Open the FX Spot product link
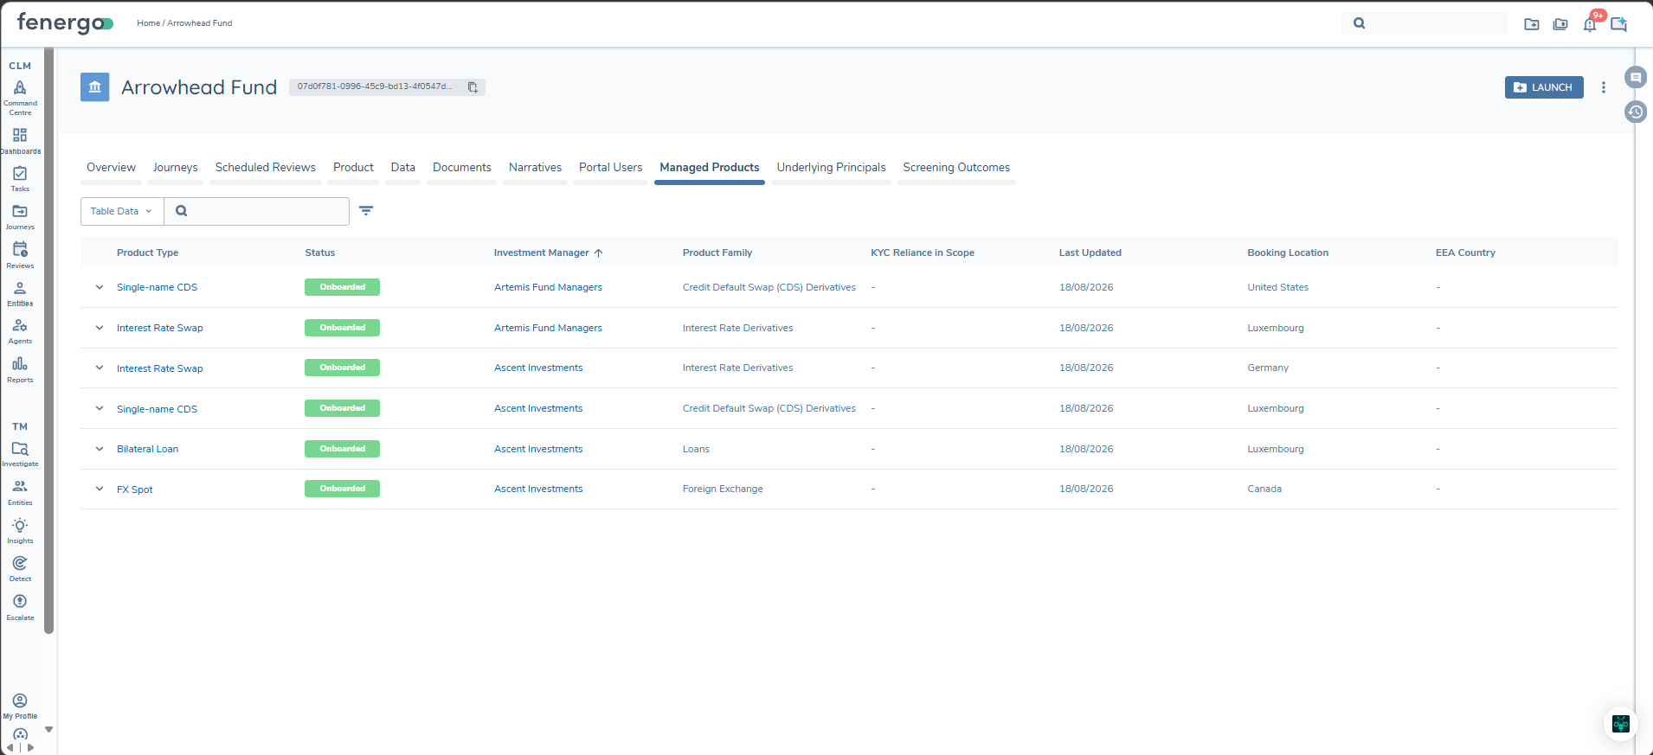1653x755 pixels. tap(135, 489)
